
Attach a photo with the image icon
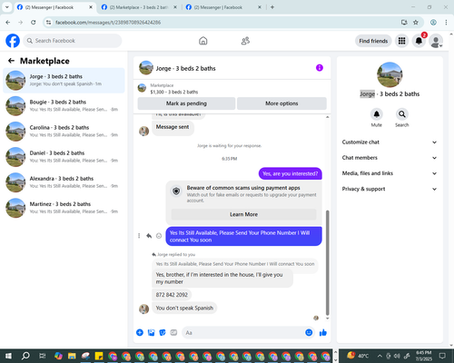pos(151,333)
